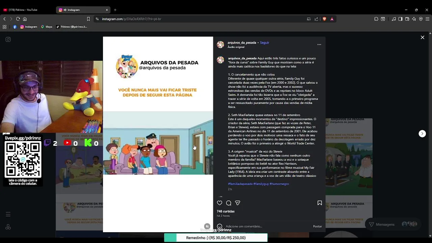Click the caption author avatar
Screen dimensions: 432x243
pos(220,60)
